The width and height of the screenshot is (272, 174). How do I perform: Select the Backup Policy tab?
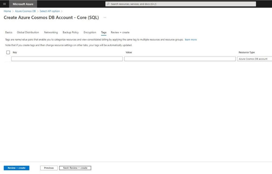[x=71, y=33]
